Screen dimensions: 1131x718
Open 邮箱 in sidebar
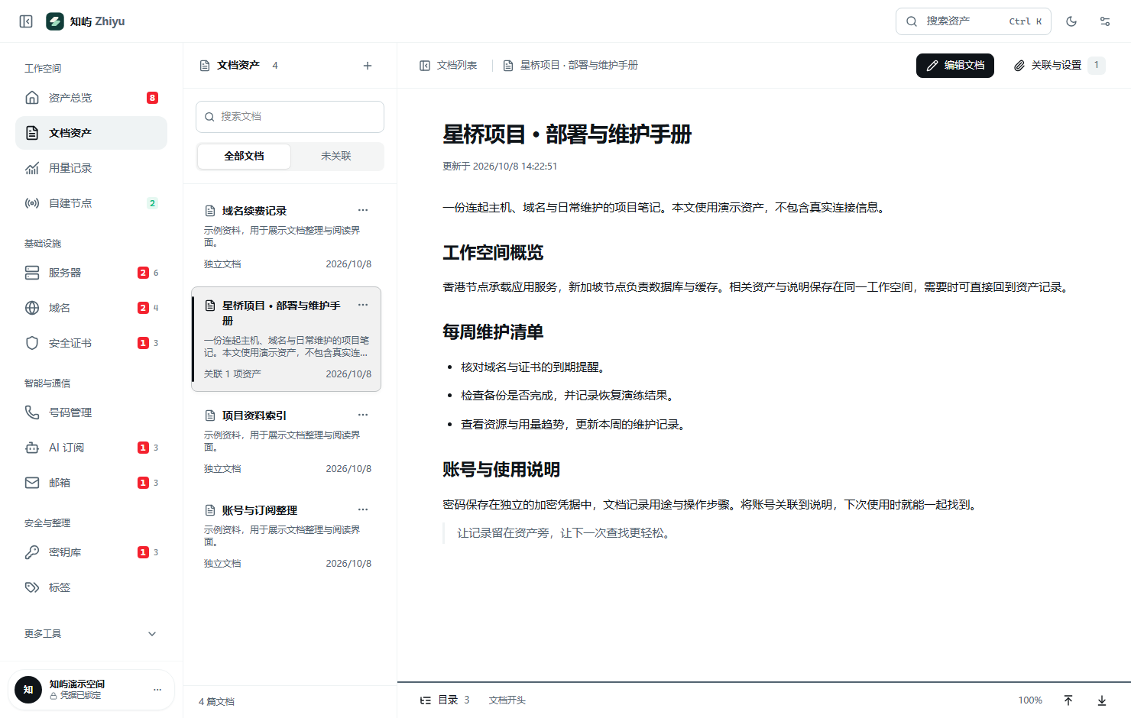[x=92, y=483]
